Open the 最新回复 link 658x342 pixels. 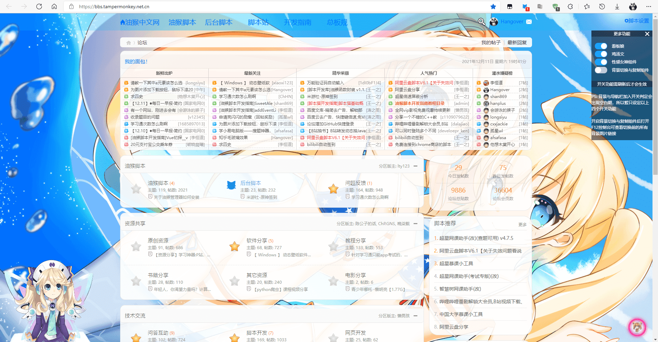517,42
